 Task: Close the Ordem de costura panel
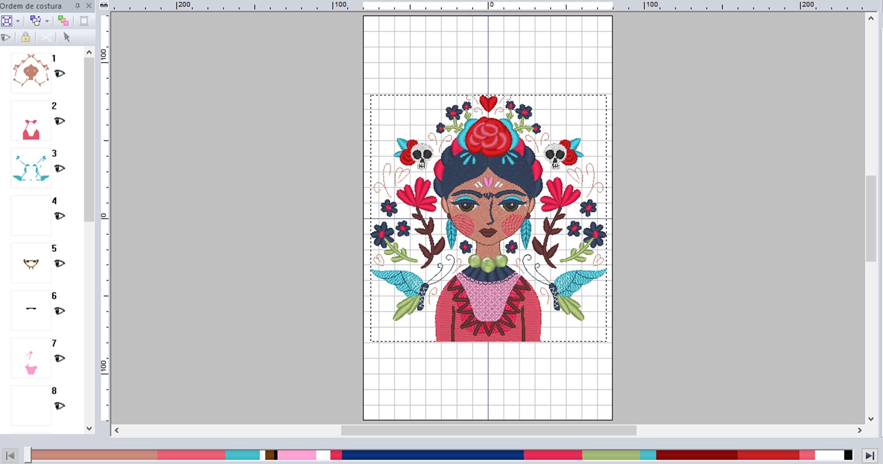point(89,6)
